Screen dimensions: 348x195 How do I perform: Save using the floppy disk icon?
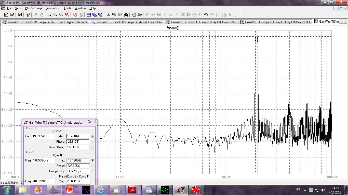coord(20,15)
